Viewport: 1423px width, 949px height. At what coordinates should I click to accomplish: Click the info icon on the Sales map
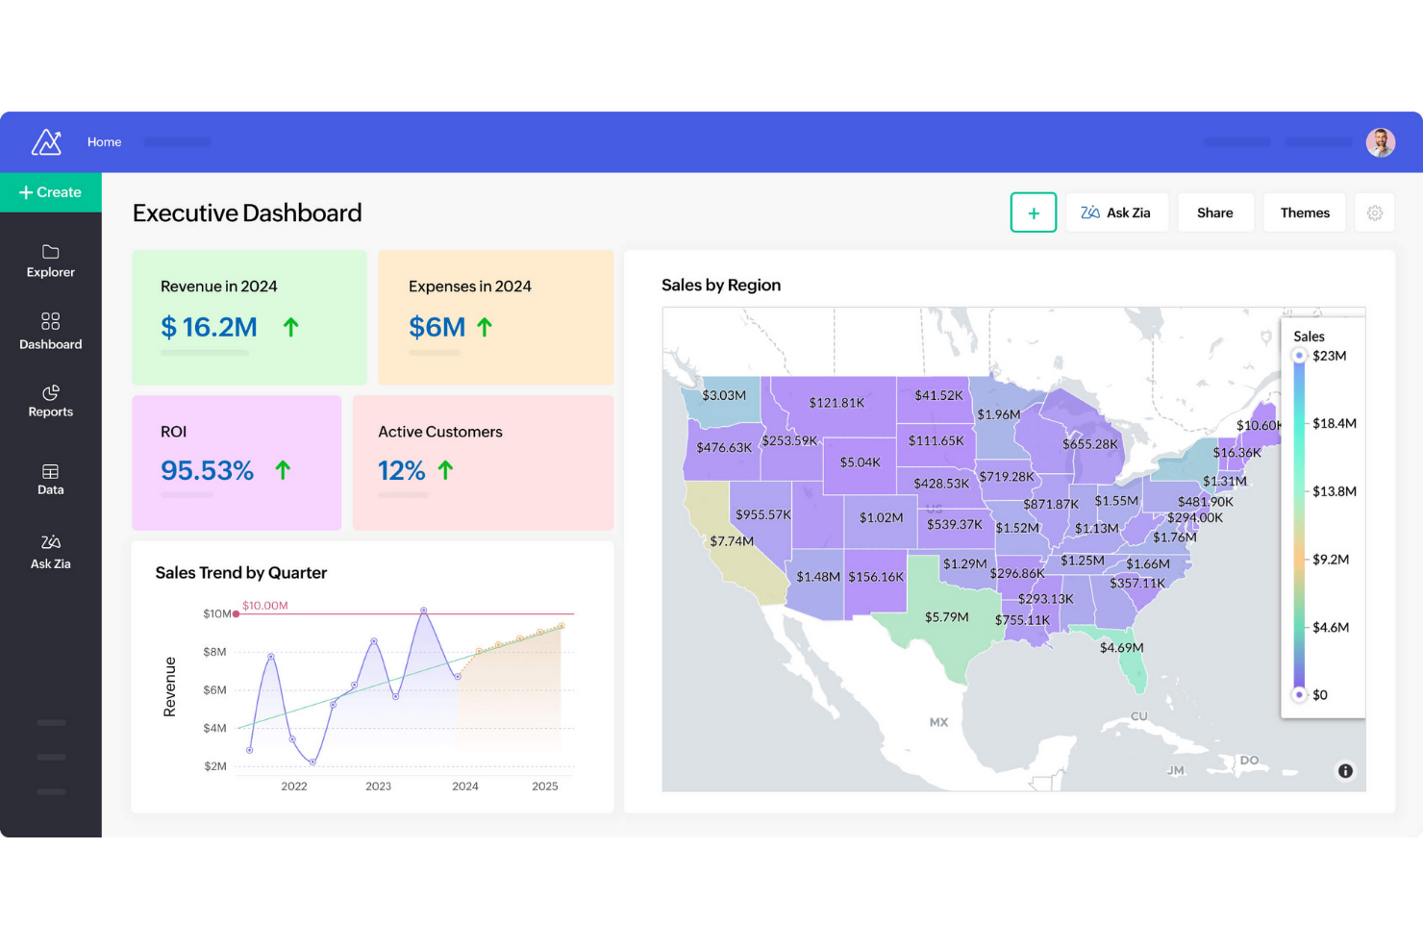click(x=1344, y=771)
